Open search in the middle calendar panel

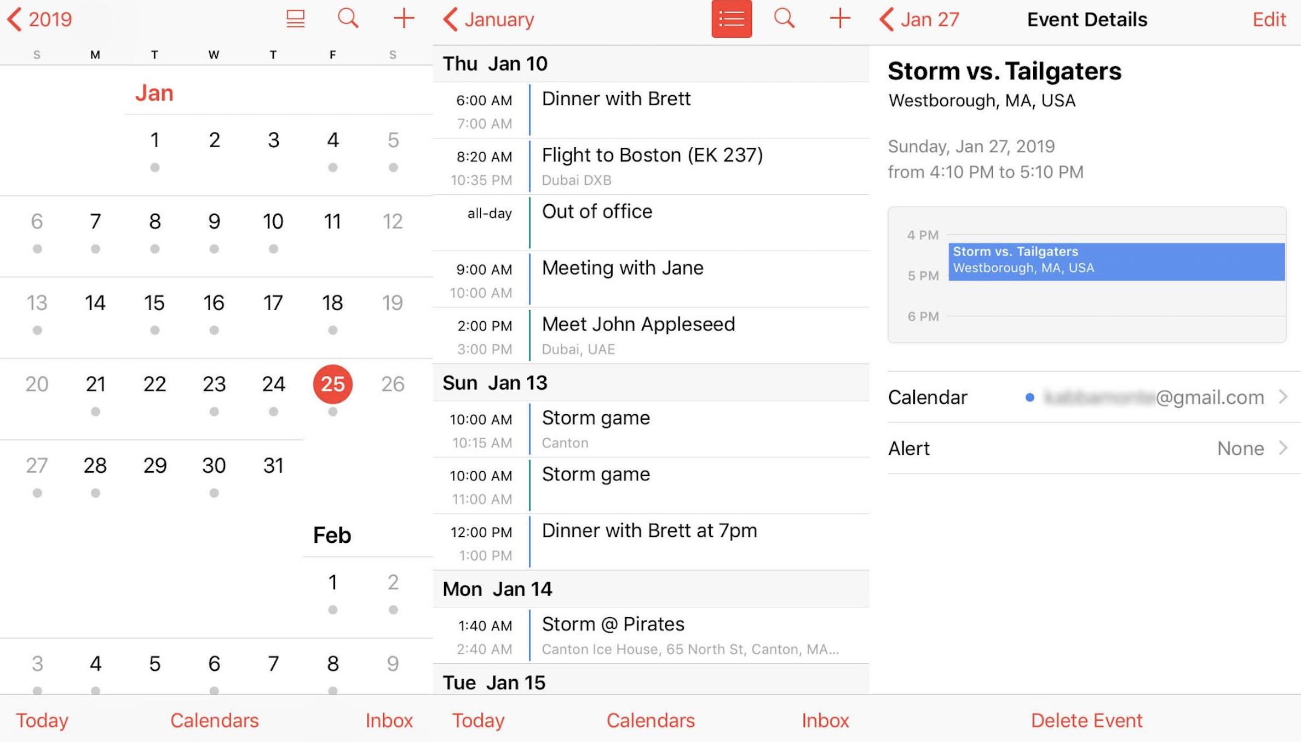coord(785,20)
